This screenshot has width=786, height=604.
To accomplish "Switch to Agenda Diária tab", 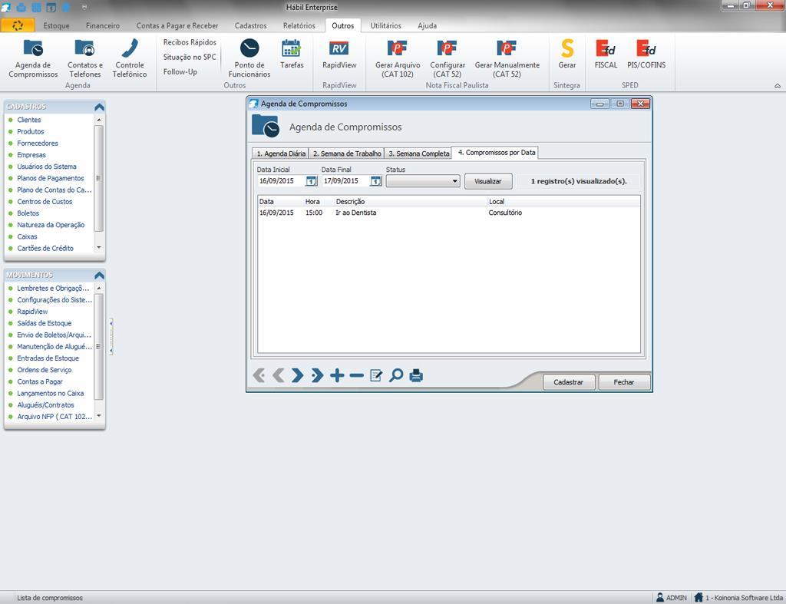I will (281, 153).
